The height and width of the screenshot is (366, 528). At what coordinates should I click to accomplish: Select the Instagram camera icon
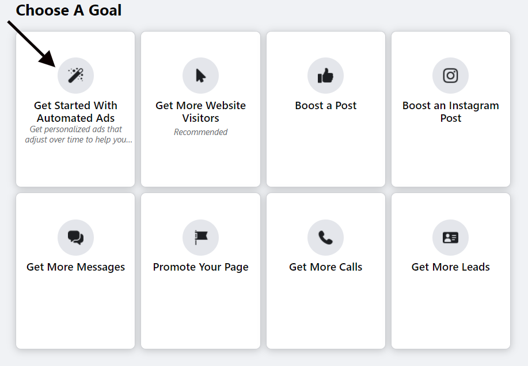tap(450, 75)
